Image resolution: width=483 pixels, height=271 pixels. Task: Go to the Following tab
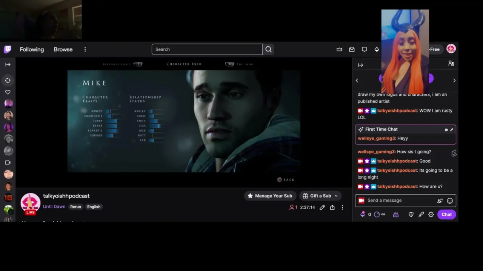(x=32, y=49)
